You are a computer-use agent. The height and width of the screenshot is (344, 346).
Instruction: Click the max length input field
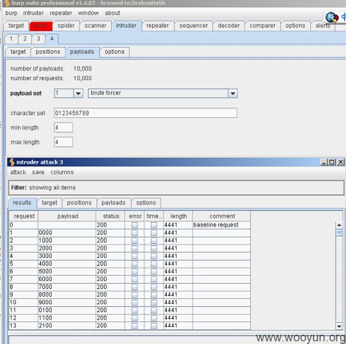tap(64, 142)
